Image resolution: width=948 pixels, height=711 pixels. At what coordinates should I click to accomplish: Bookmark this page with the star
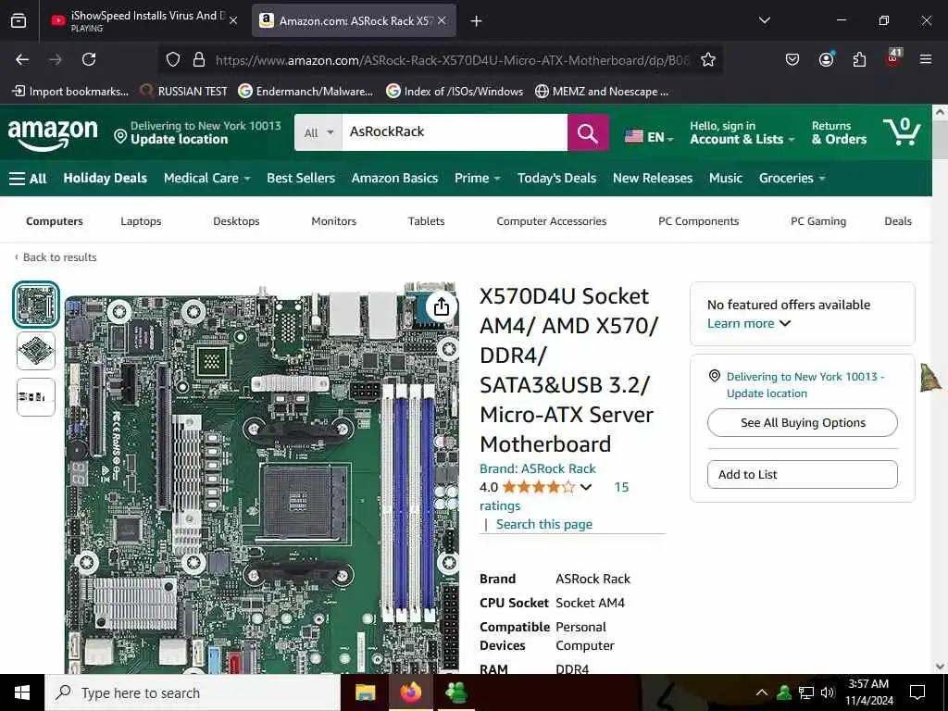[708, 59]
